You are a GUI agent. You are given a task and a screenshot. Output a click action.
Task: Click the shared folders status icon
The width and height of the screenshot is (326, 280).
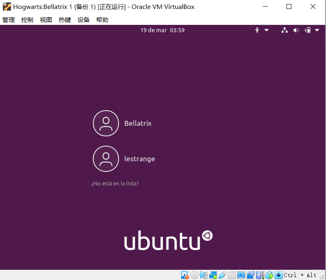coord(231,275)
